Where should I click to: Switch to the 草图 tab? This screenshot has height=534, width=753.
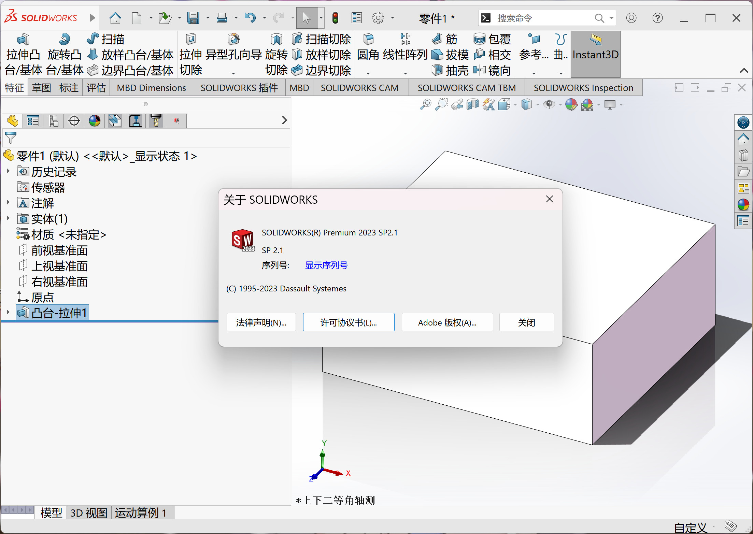pos(41,88)
